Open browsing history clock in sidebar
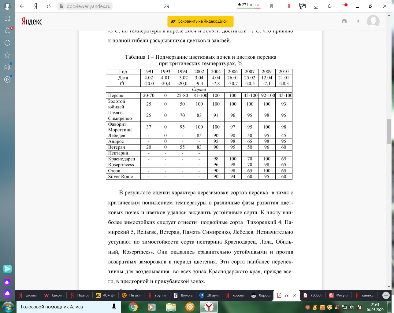394x313 pixels. point(7,43)
